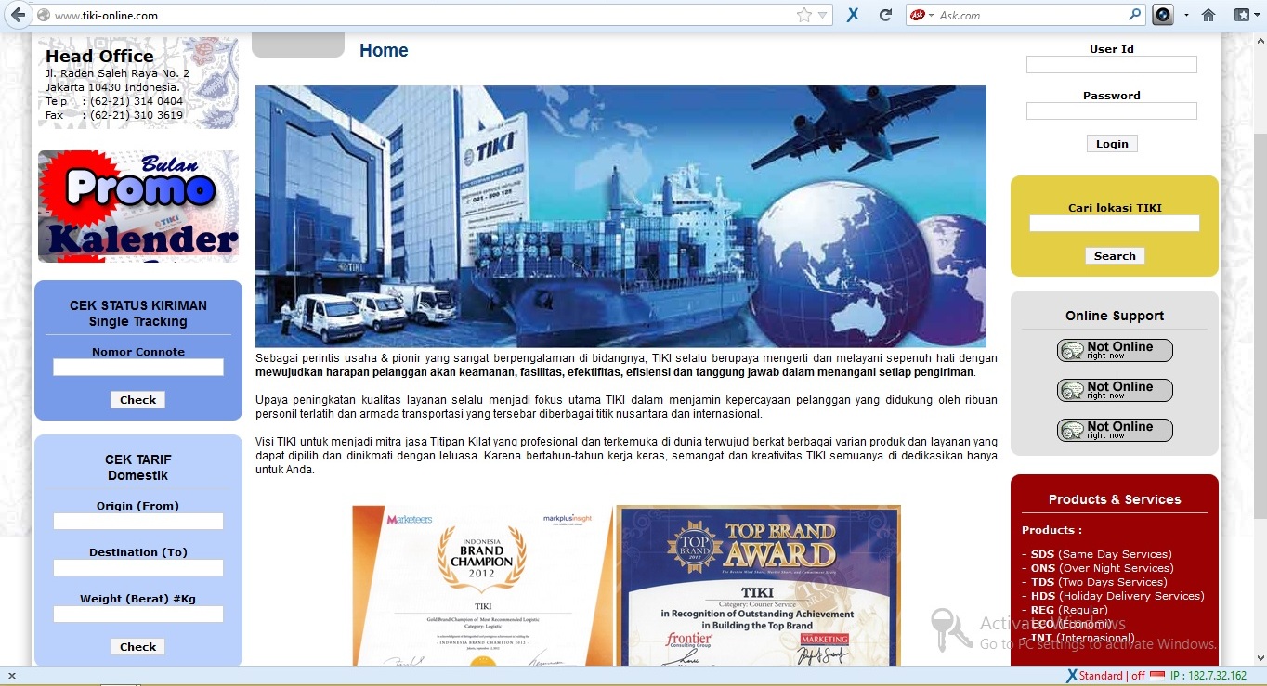Click the third Not Online support badge
Screen dimensions: 1267x686
coord(1115,430)
